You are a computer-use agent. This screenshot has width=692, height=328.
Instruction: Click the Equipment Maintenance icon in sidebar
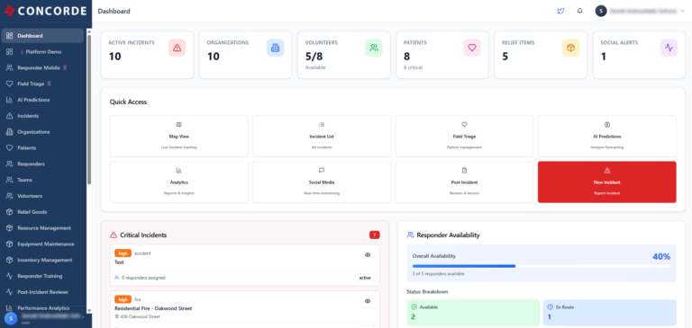point(9,244)
